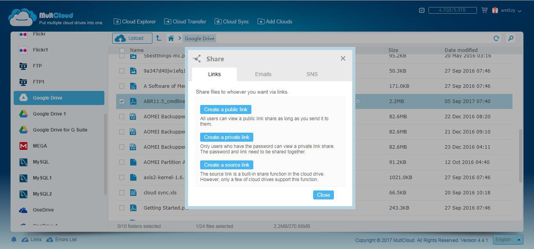Refresh the file list
Viewport: 534px width, 249px height.
click(496, 38)
